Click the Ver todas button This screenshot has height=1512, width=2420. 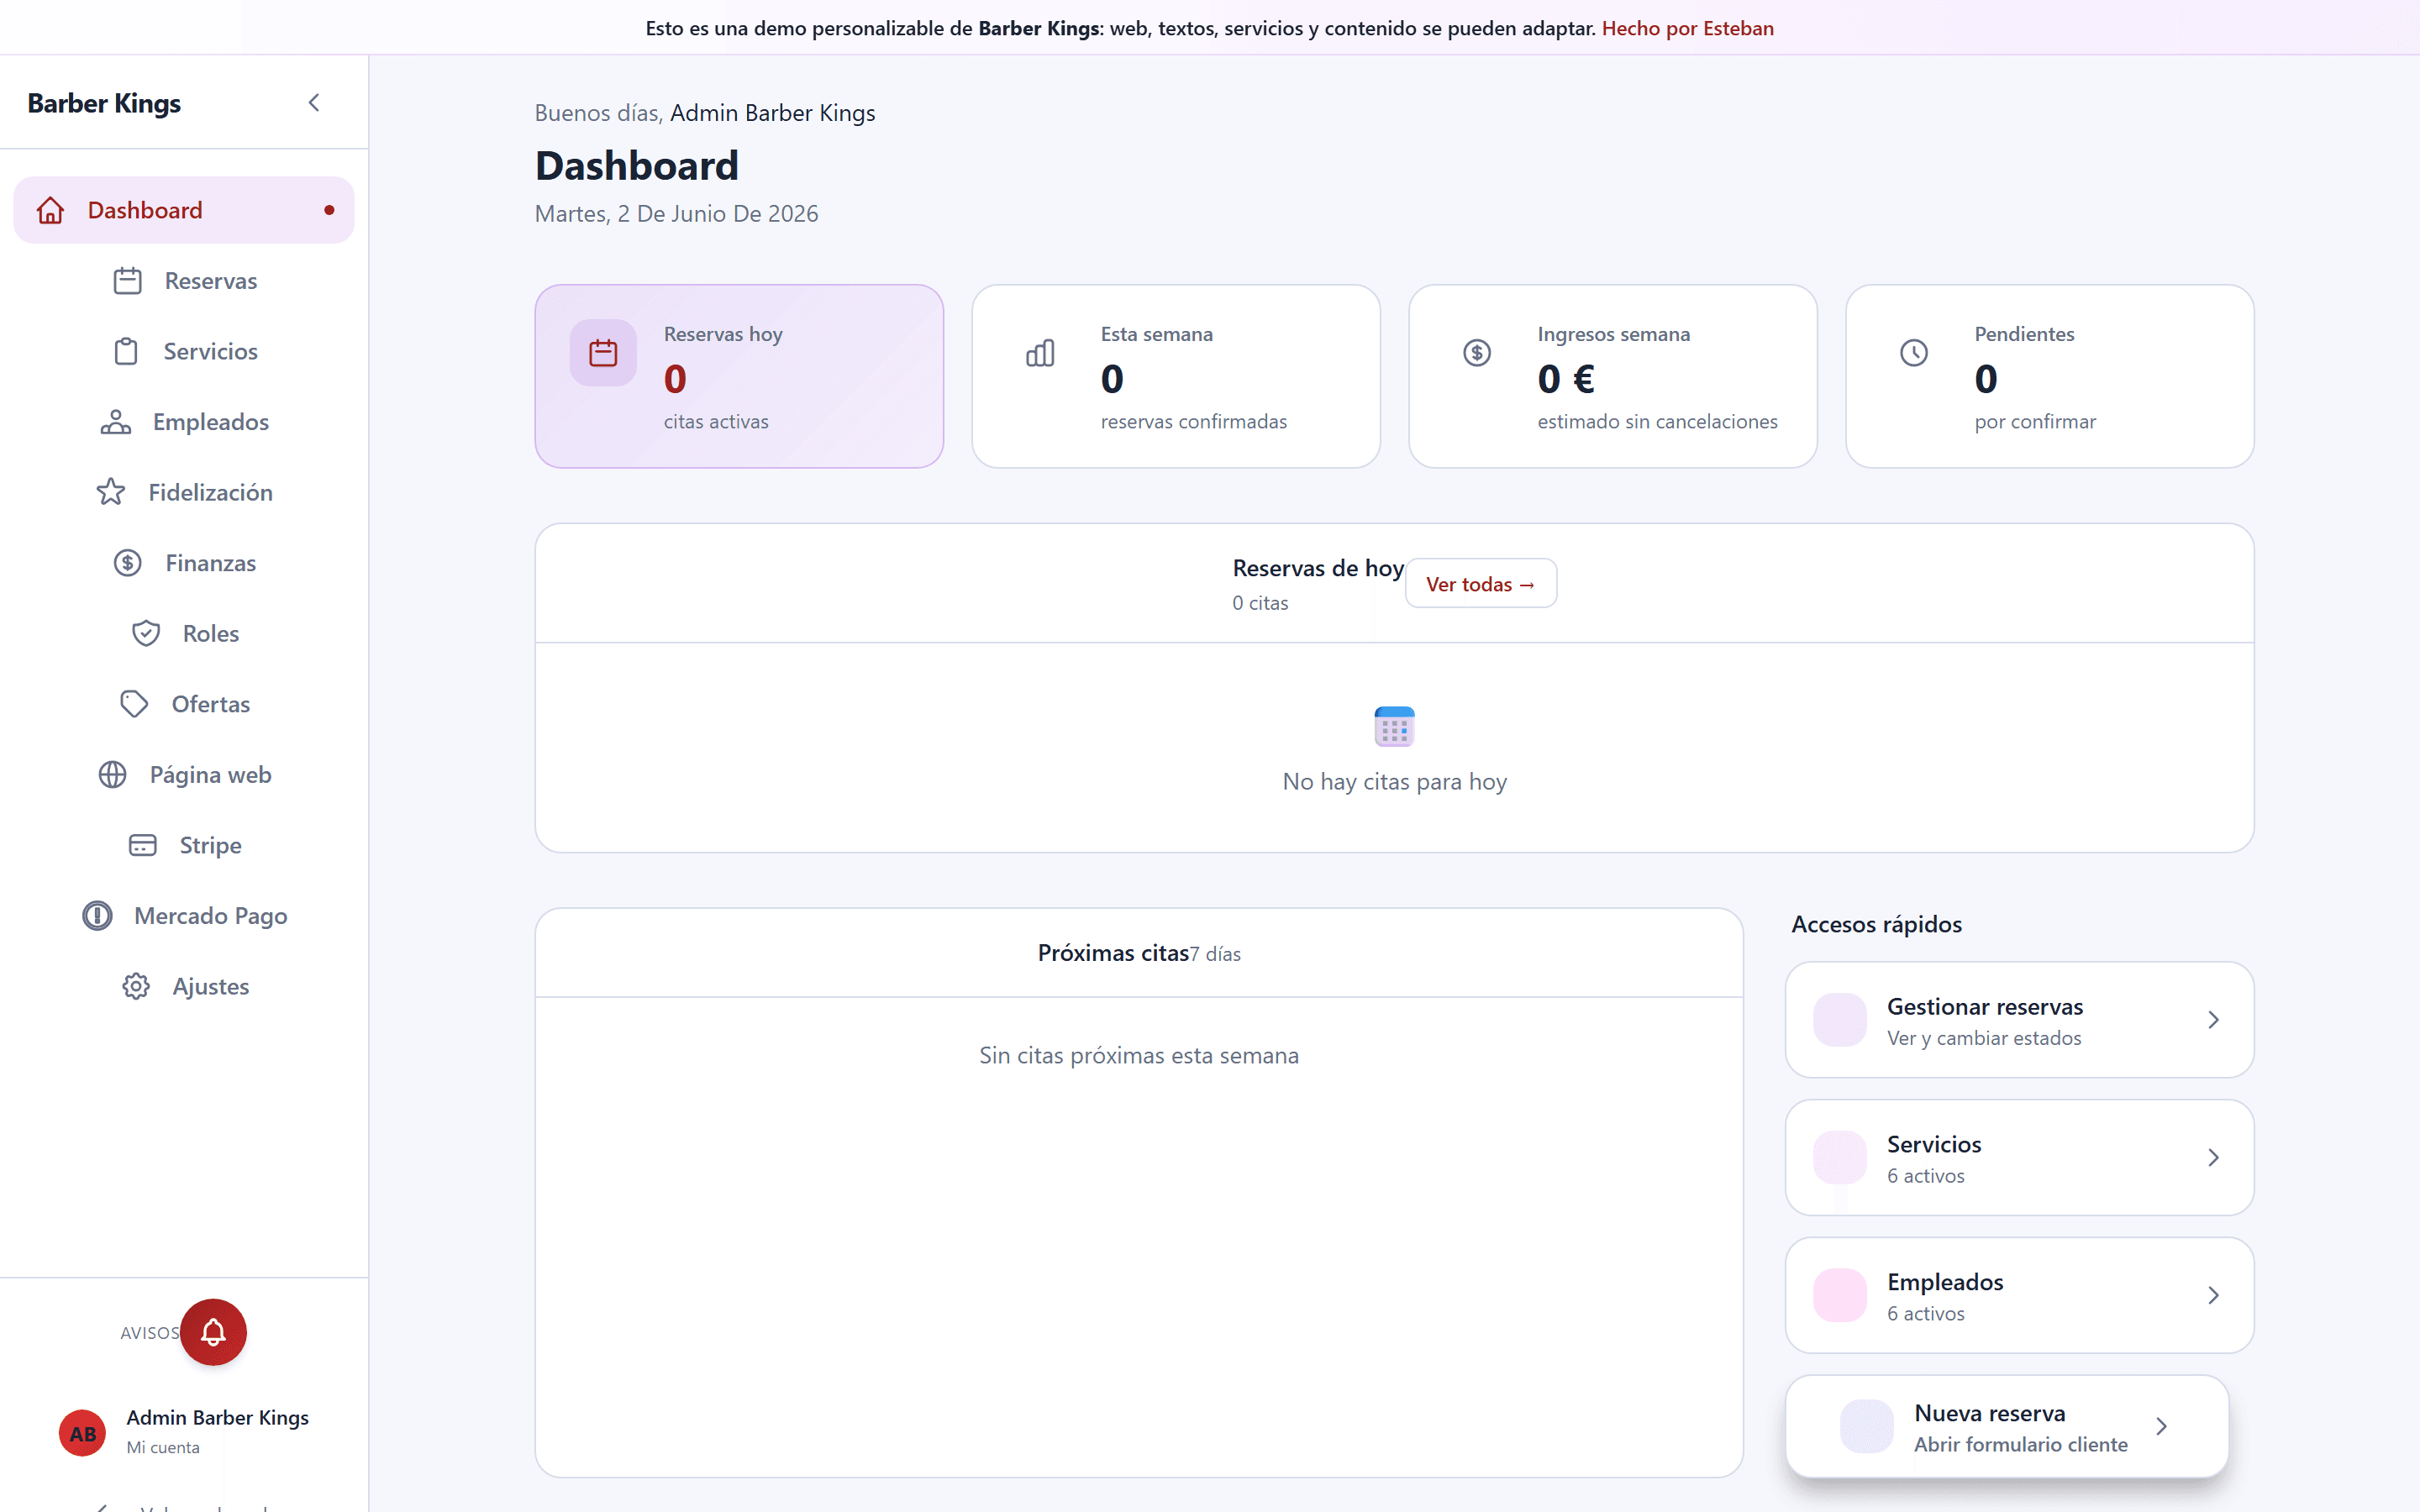pyautogui.click(x=1481, y=583)
